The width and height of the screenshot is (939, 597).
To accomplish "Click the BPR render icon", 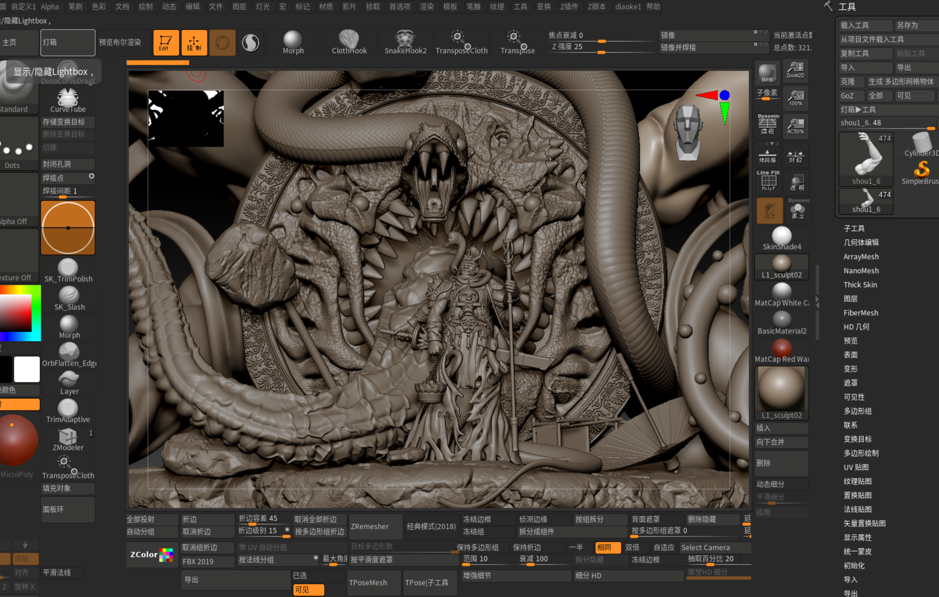I will [x=767, y=73].
